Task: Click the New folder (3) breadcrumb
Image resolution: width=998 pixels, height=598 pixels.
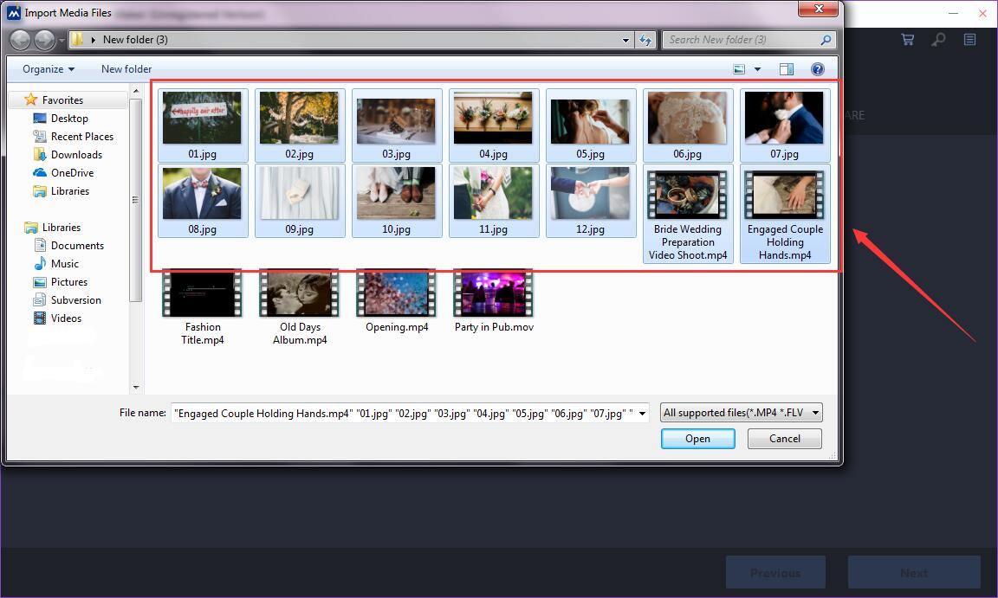Action: [x=135, y=40]
